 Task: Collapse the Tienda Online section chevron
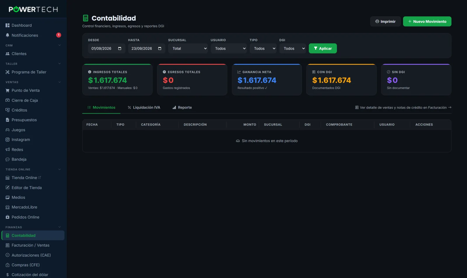click(60, 169)
